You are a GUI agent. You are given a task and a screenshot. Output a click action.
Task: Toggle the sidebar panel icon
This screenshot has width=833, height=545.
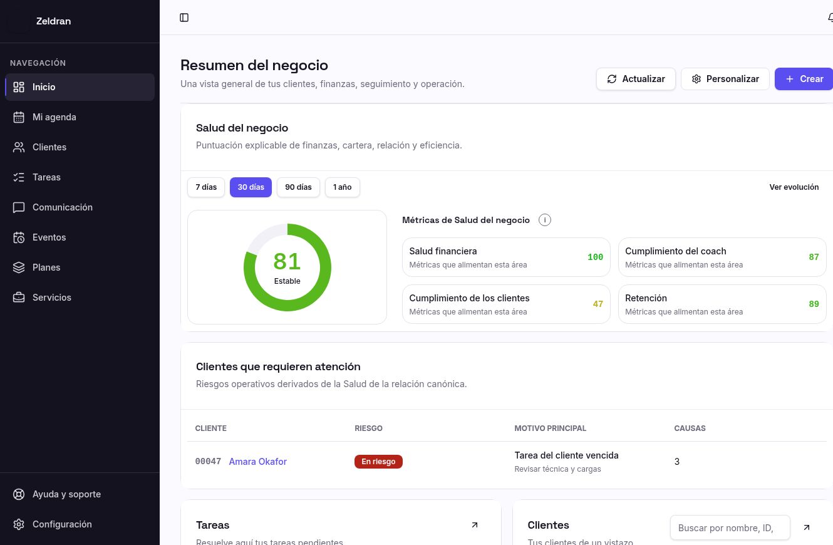tap(184, 18)
